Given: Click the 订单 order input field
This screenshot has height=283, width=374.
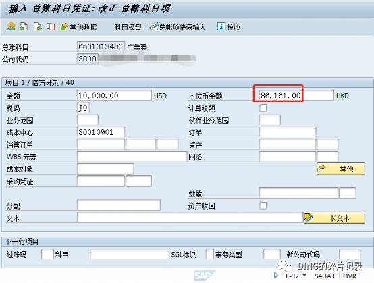Looking at the screenshot, I should click(288, 132).
